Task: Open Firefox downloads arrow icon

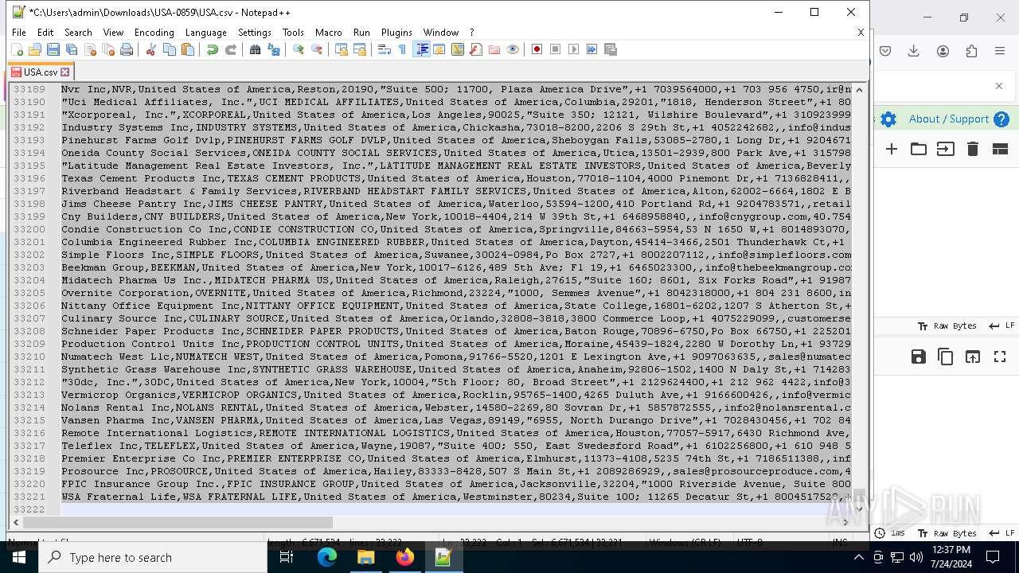Action: [x=914, y=51]
